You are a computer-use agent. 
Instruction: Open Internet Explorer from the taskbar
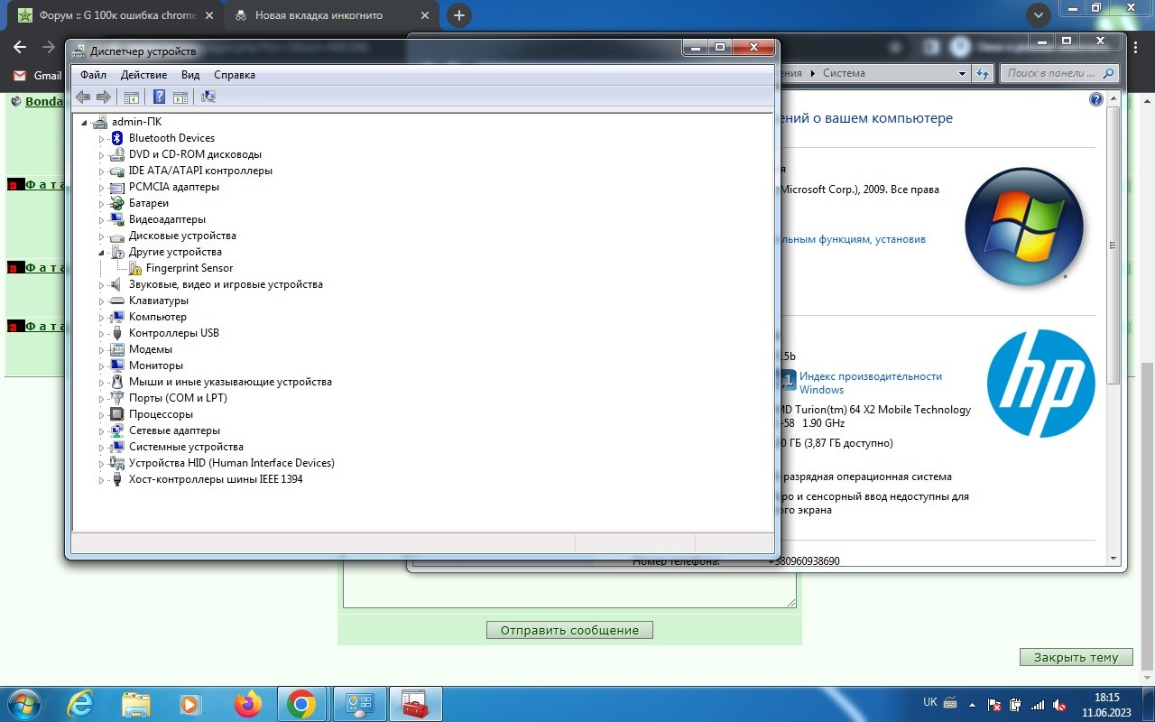pyautogui.click(x=81, y=703)
